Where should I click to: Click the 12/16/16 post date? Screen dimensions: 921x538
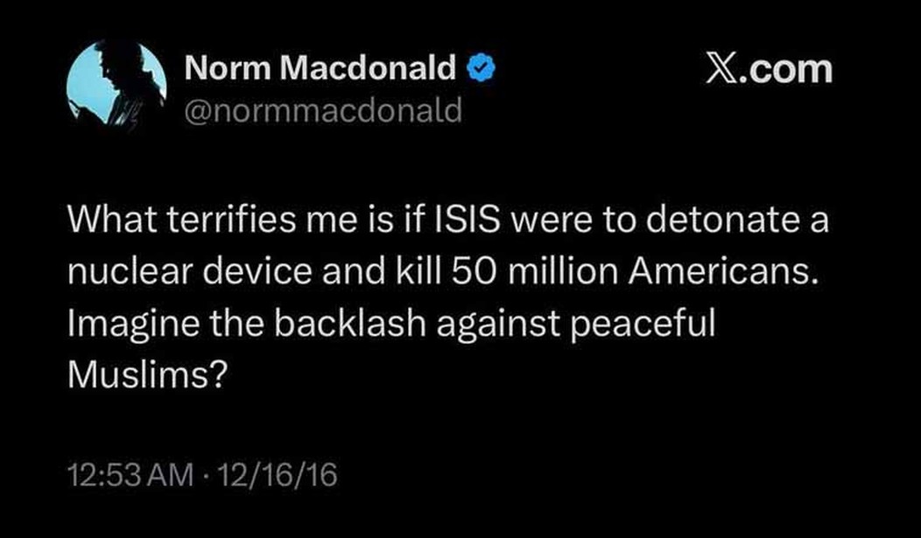(280, 478)
